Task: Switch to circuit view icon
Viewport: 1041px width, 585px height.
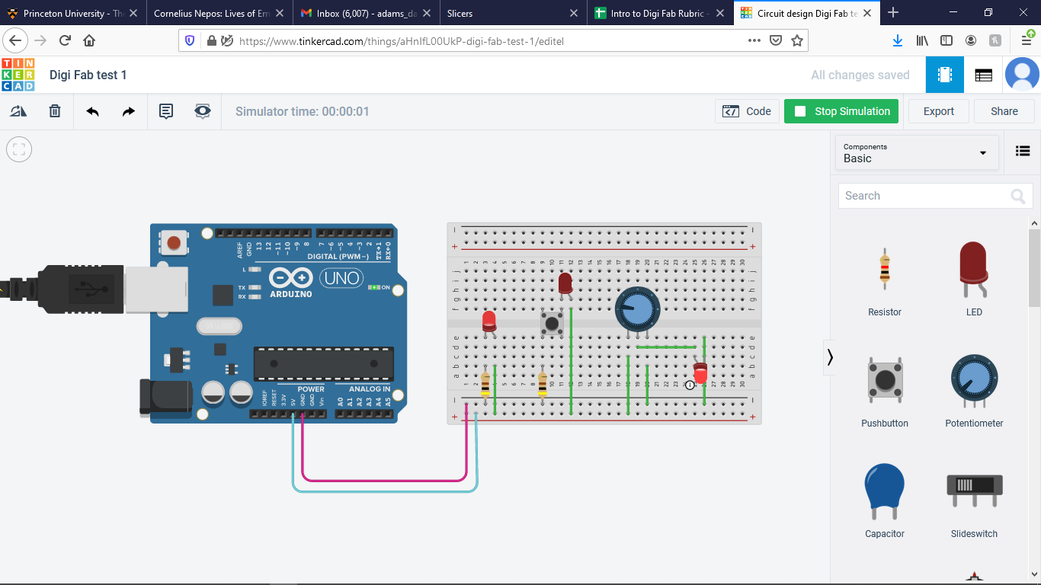Action: click(x=945, y=75)
